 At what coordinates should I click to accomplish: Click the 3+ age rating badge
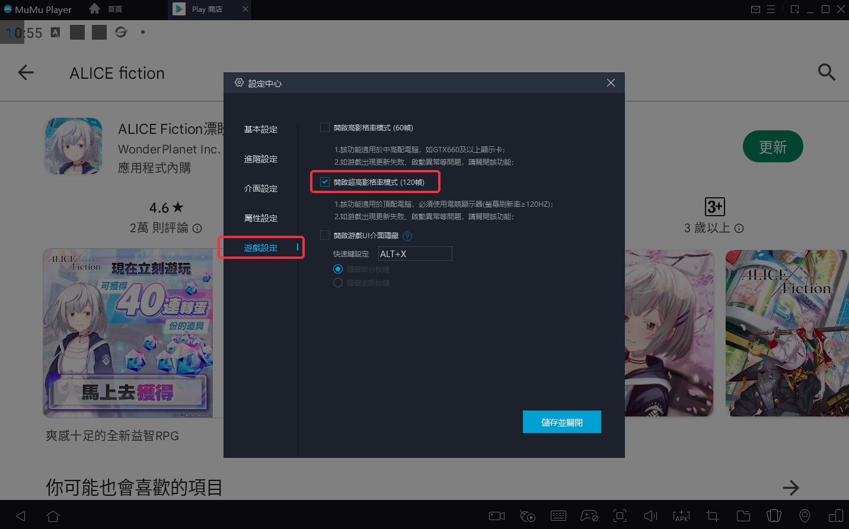715,207
